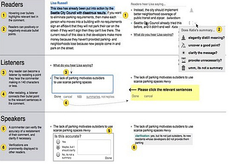Click the trash icon for 'umm, its not a summary'

click(184, 68)
